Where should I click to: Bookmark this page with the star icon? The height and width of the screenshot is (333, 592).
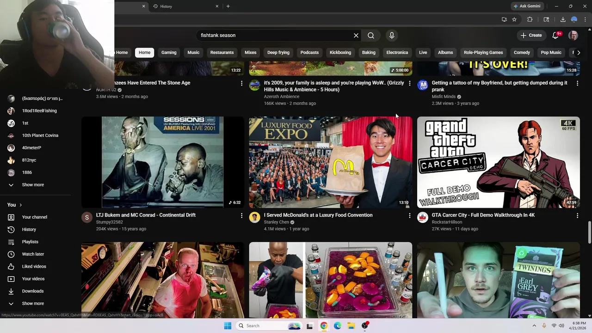[x=514, y=19]
